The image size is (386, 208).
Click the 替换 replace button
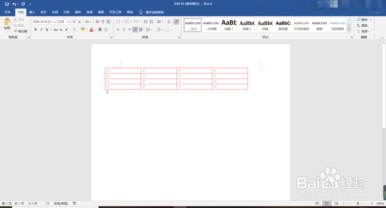362,25
